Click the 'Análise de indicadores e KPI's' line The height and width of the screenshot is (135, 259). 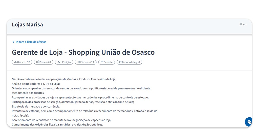(x=36, y=84)
